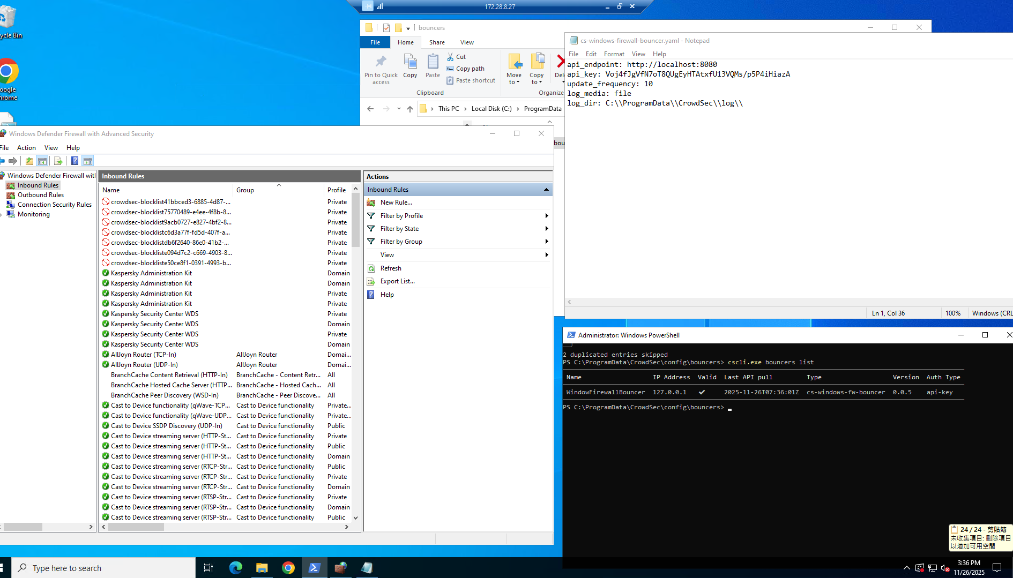Click Explorer Up one level arrow
Screen dimensions: 1013x578
410,109
